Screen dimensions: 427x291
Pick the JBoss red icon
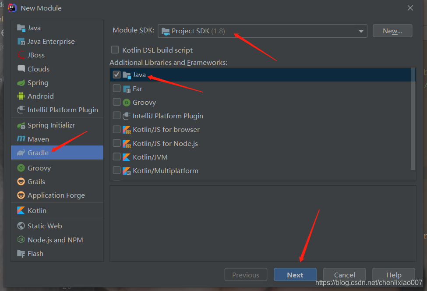(21, 55)
